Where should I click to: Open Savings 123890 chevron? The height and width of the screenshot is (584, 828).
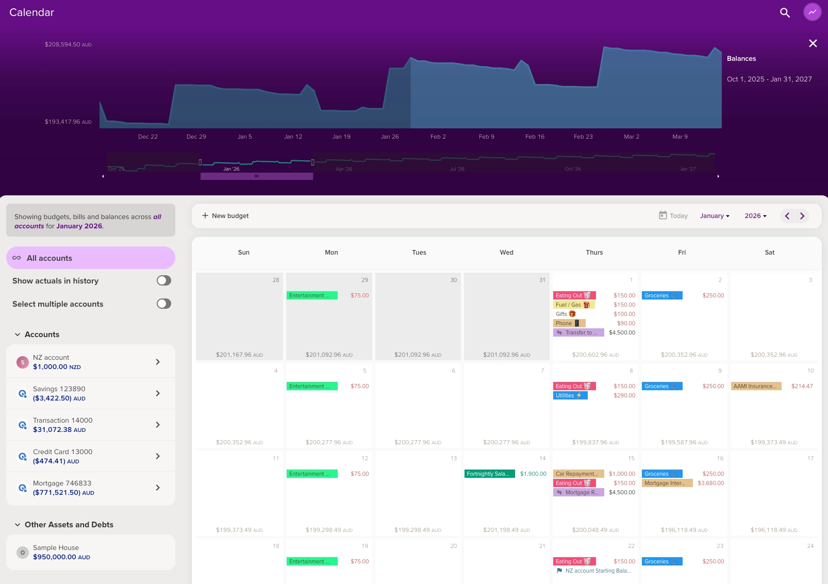pos(158,393)
